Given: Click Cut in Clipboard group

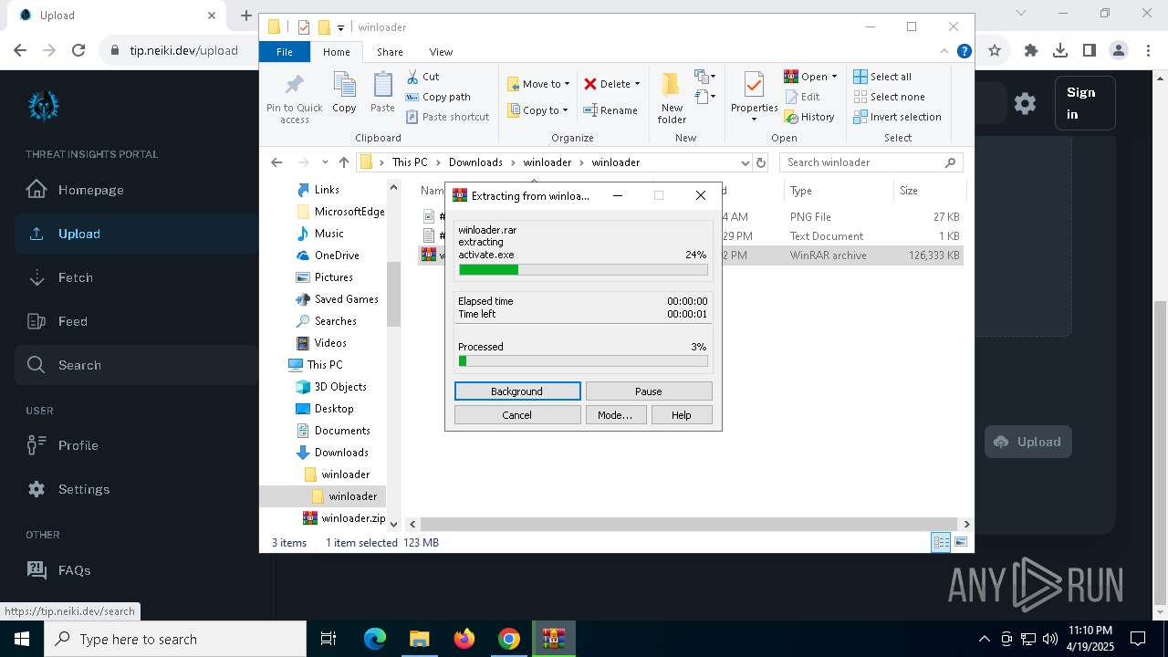Looking at the screenshot, I should coord(423,77).
